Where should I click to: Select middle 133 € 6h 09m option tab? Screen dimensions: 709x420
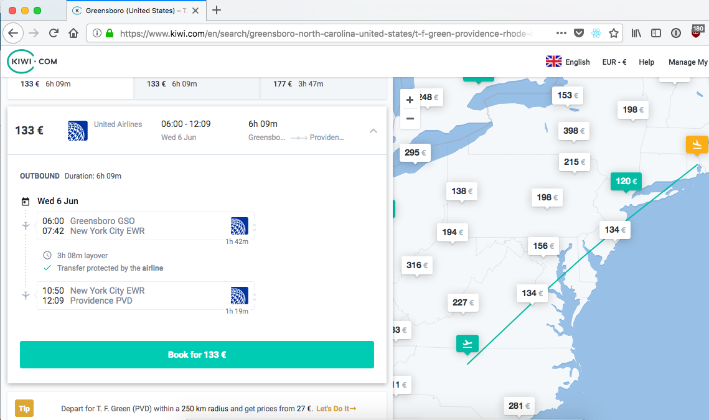197,88
